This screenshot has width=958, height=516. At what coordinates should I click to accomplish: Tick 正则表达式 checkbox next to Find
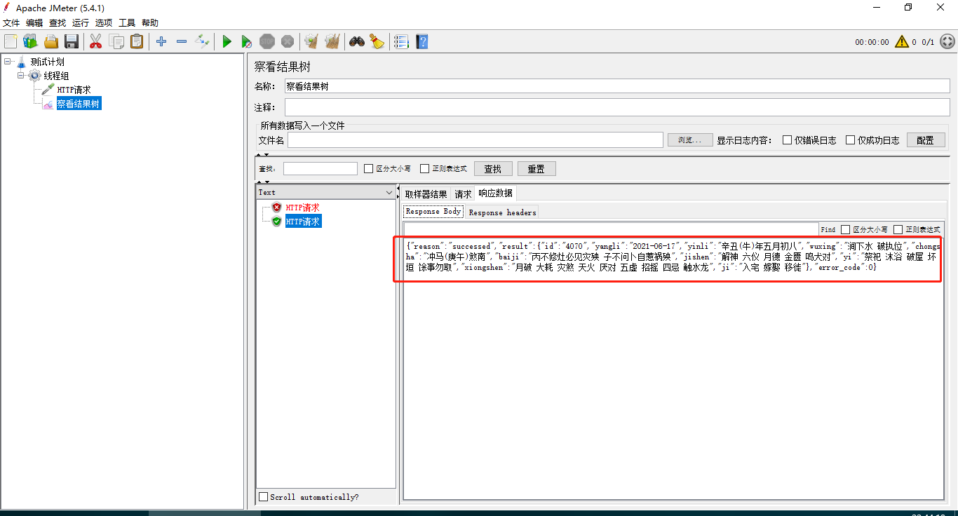pyautogui.click(x=898, y=229)
